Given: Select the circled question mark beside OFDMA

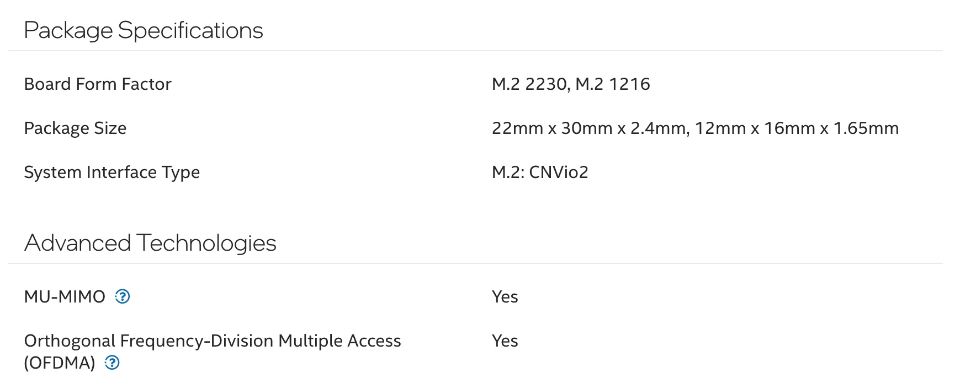Looking at the screenshot, I should 112,363.
